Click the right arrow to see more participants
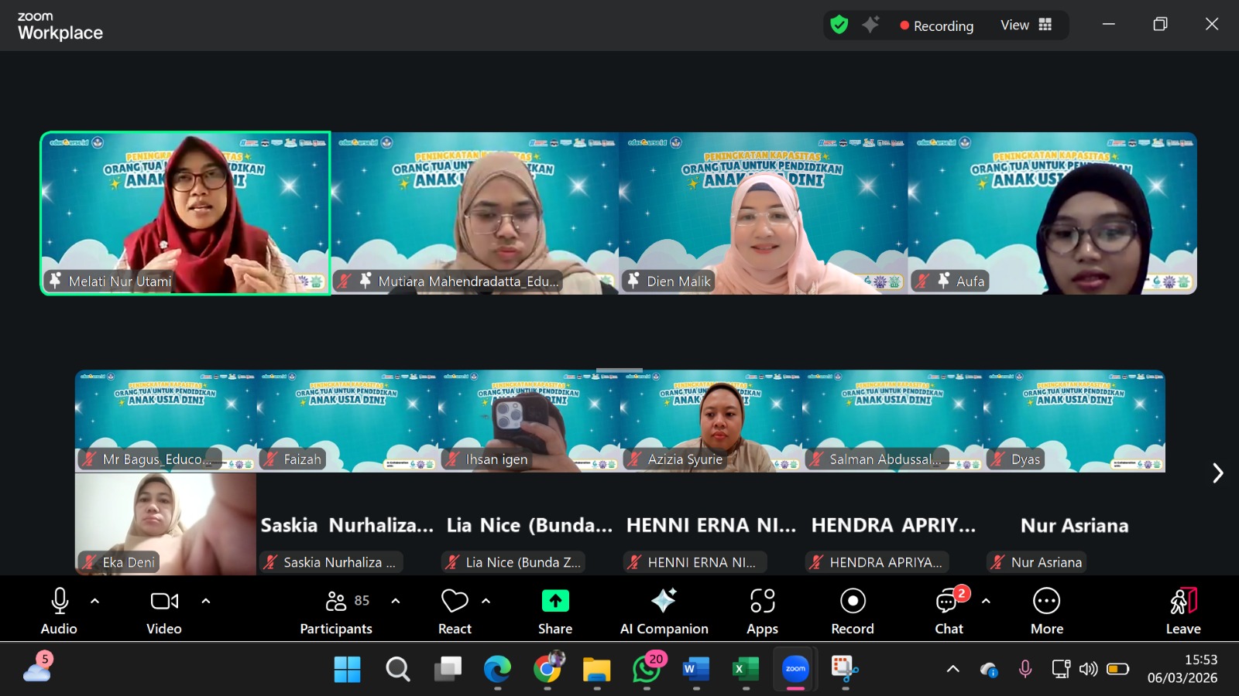1239x696 pixels. [x=1218, y=473]
